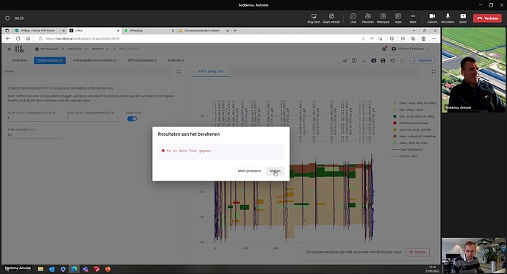Toggle the Teams Camera
Viewport: 507px width, 274px height.
click(432, 18)
